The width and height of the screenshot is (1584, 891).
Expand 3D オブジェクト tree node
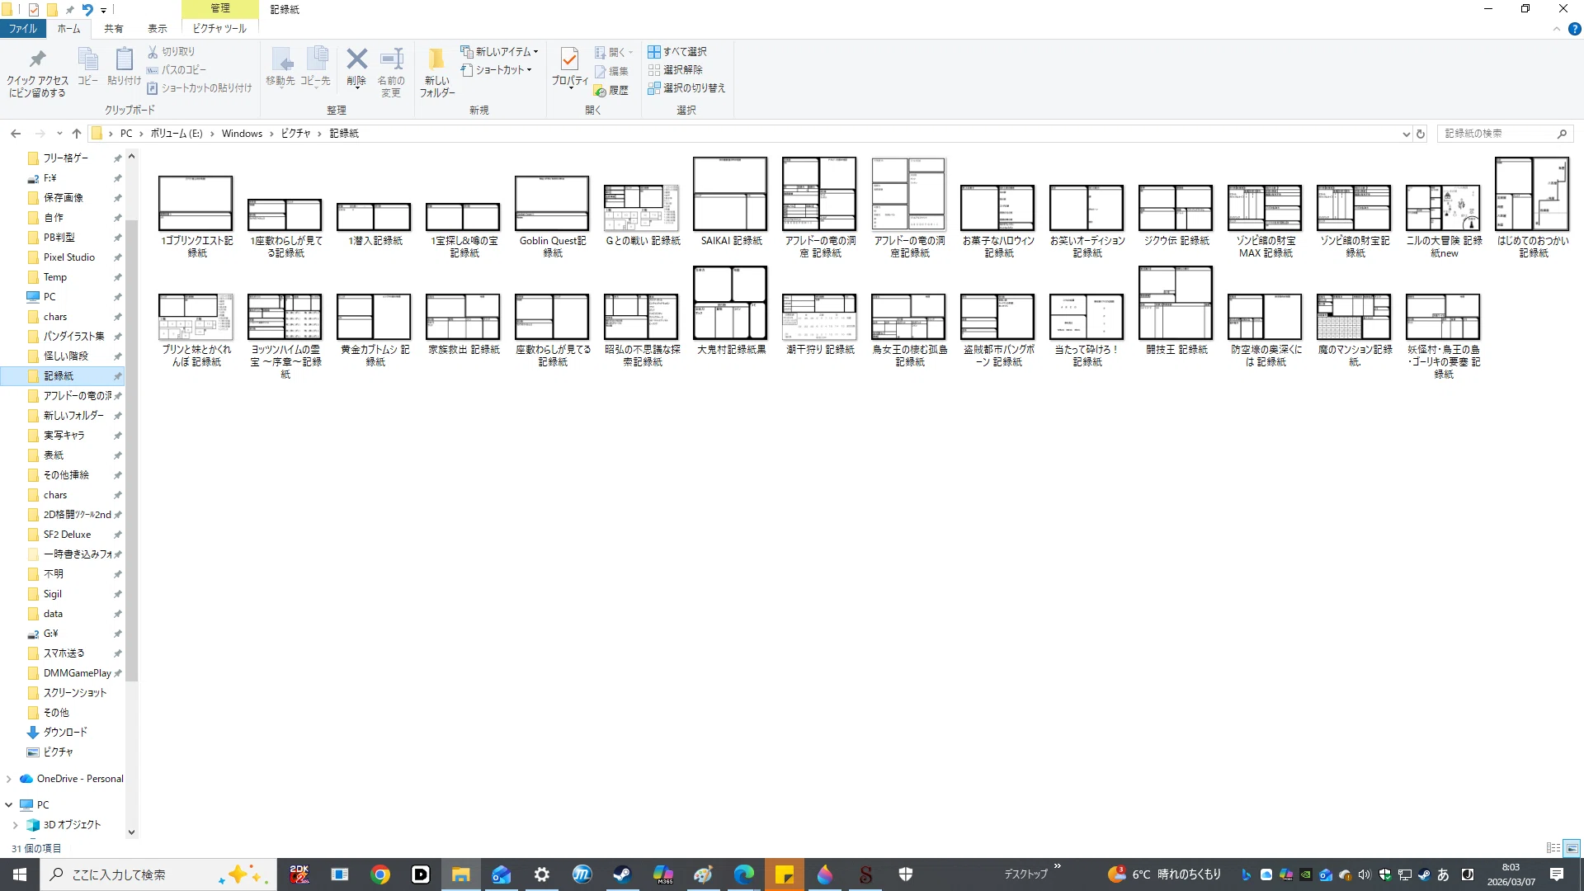pyautogui.click(x=16, y=825)
